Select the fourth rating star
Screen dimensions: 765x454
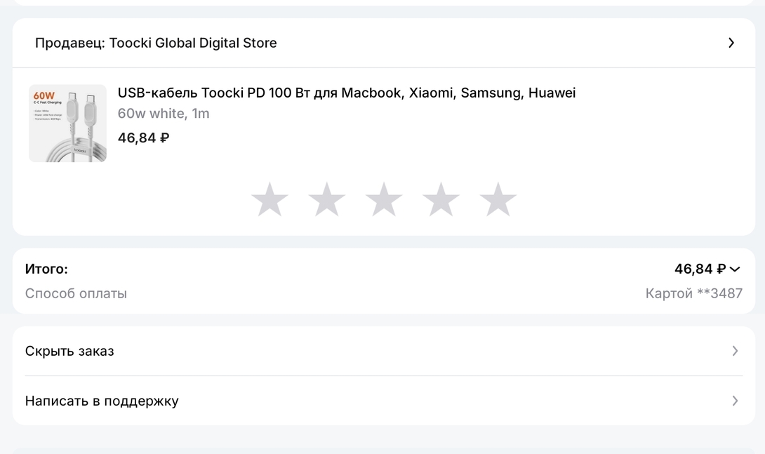pos(441,199)
